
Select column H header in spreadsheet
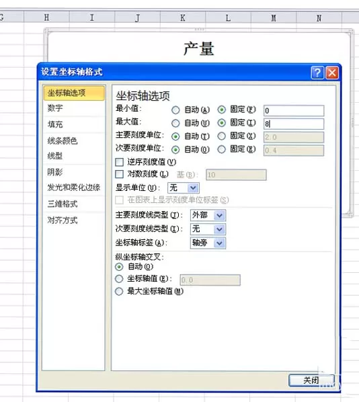click(46, 17)
